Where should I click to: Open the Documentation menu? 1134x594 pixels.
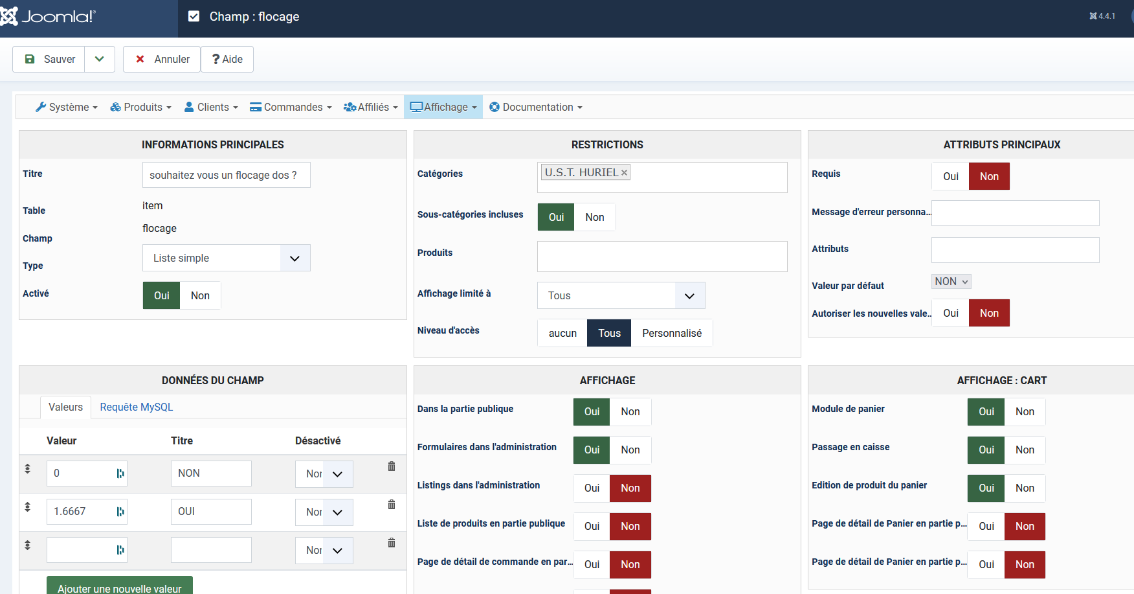pyautogui.click(x=536, y=107)
